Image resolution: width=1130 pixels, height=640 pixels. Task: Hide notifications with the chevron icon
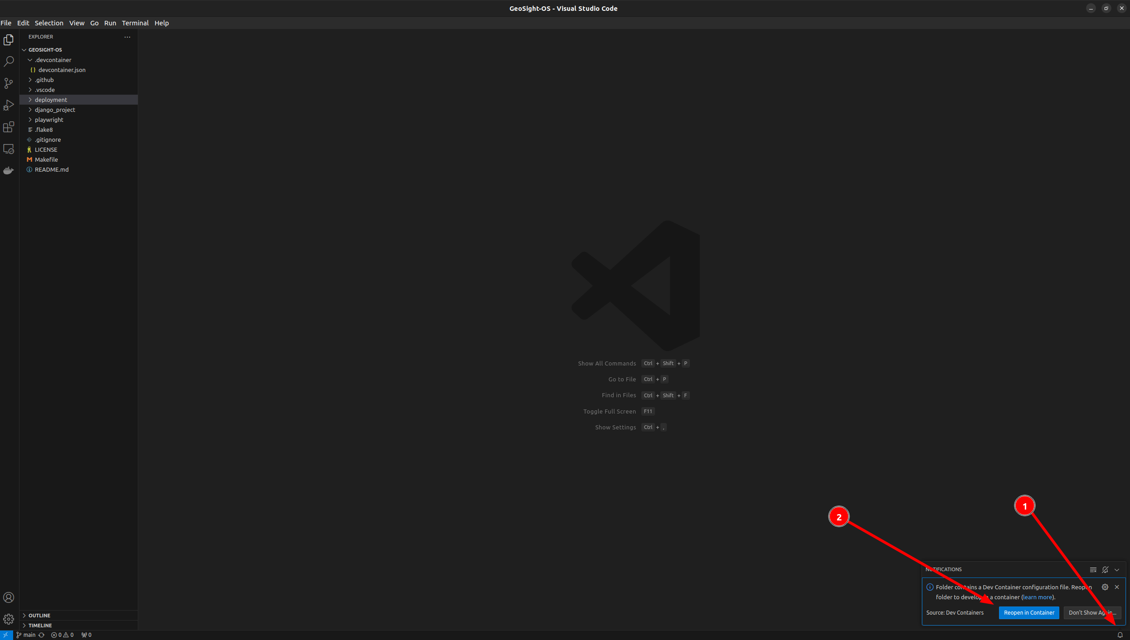[1117, 570]
